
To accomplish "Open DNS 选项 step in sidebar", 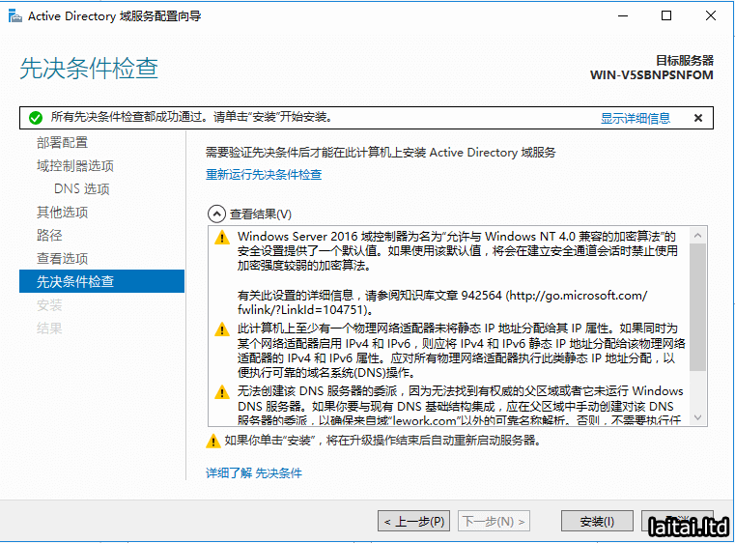I will click(82, 189).
